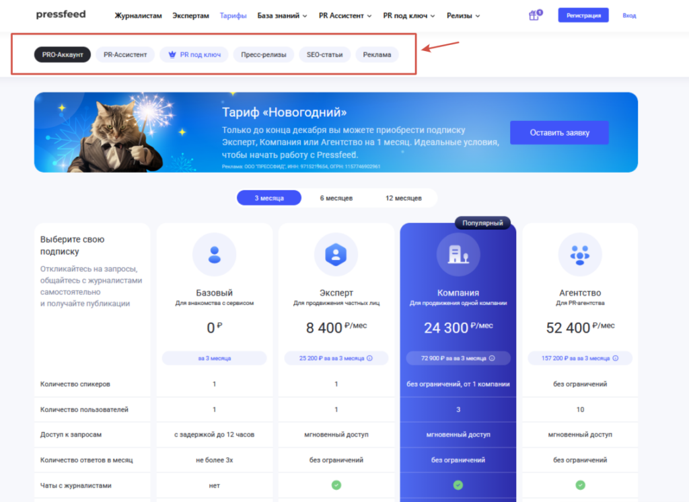689x502 pixels.
Task: Select the 12 месяцев period
Action: pos(404,198)
